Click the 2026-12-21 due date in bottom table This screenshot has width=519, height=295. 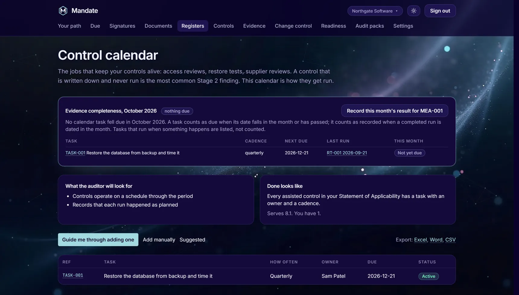pyautogui.click(x=381, y=276)
